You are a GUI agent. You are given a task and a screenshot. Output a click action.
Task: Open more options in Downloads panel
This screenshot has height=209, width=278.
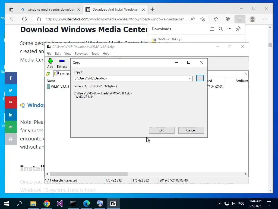(x=229, y=29)
